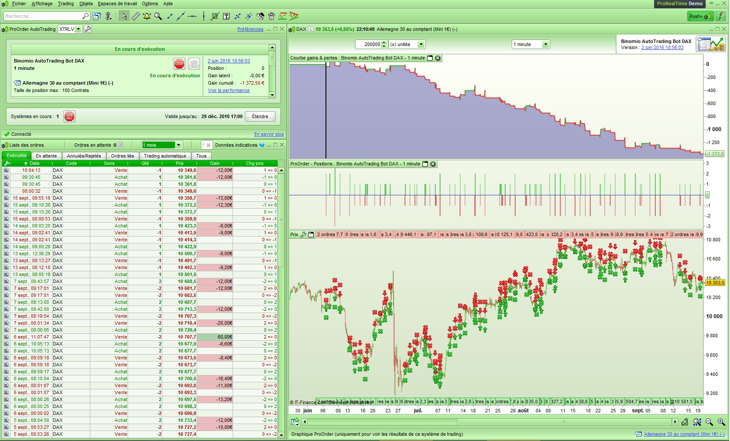Switch to the Annulés/Rejetés tab
Image resolution: width=730 pixels, height=441 pixels.
(x=84, y=156)
